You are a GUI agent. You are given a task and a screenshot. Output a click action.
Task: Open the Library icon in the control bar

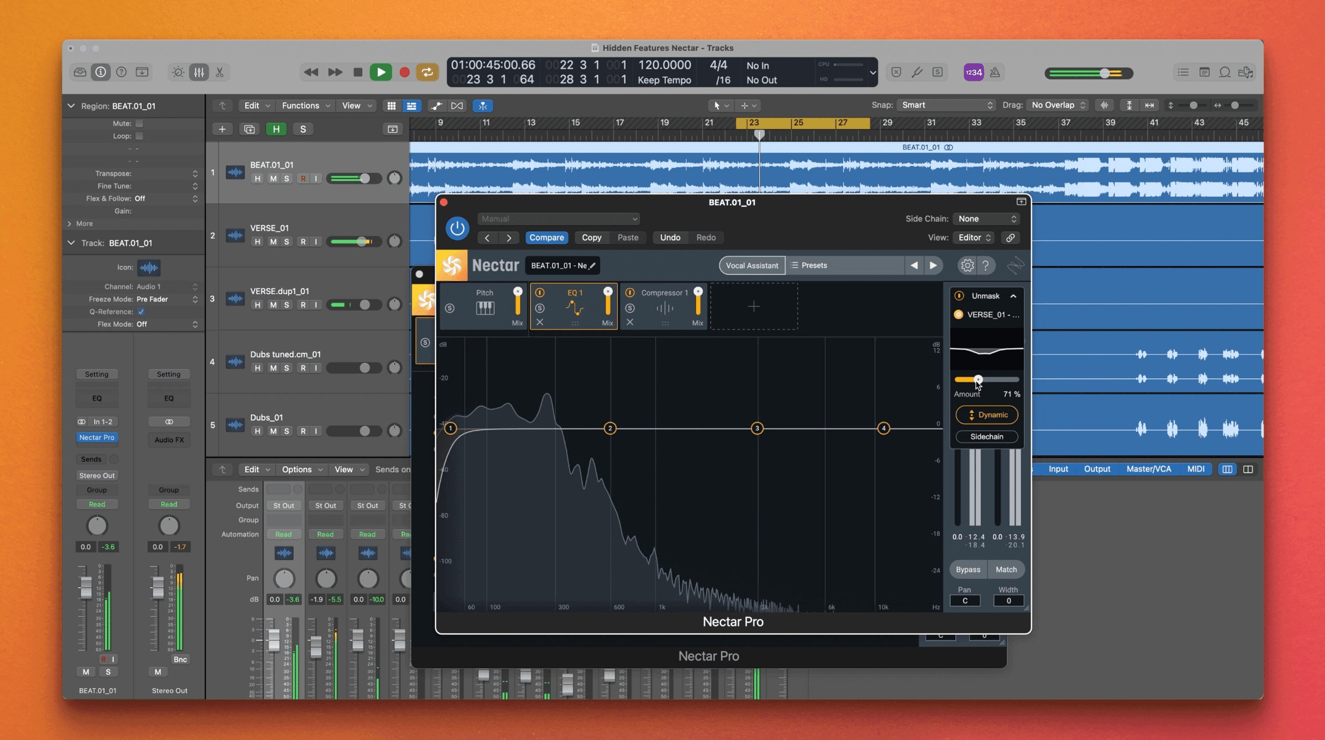(x=80, y=72)
